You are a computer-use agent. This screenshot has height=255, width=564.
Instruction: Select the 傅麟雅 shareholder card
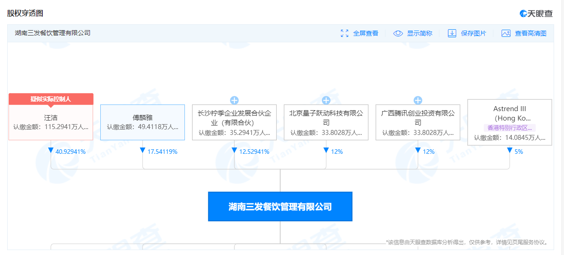click(x=143, y=122)
